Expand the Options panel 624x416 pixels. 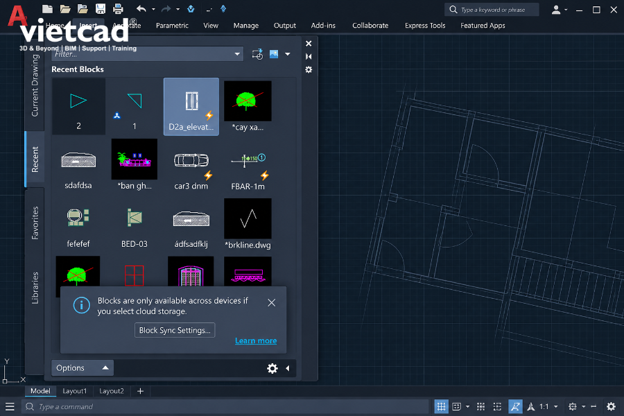pyautogui.click(x=83, y=368)
